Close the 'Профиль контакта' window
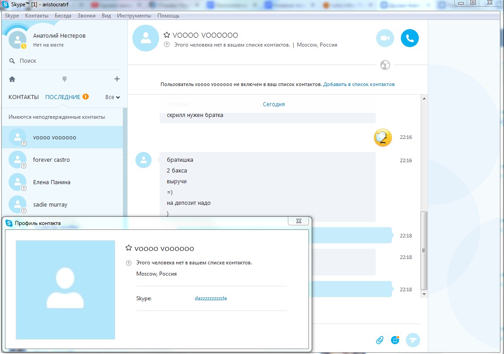The image size is (504, 354). [299, 221]
